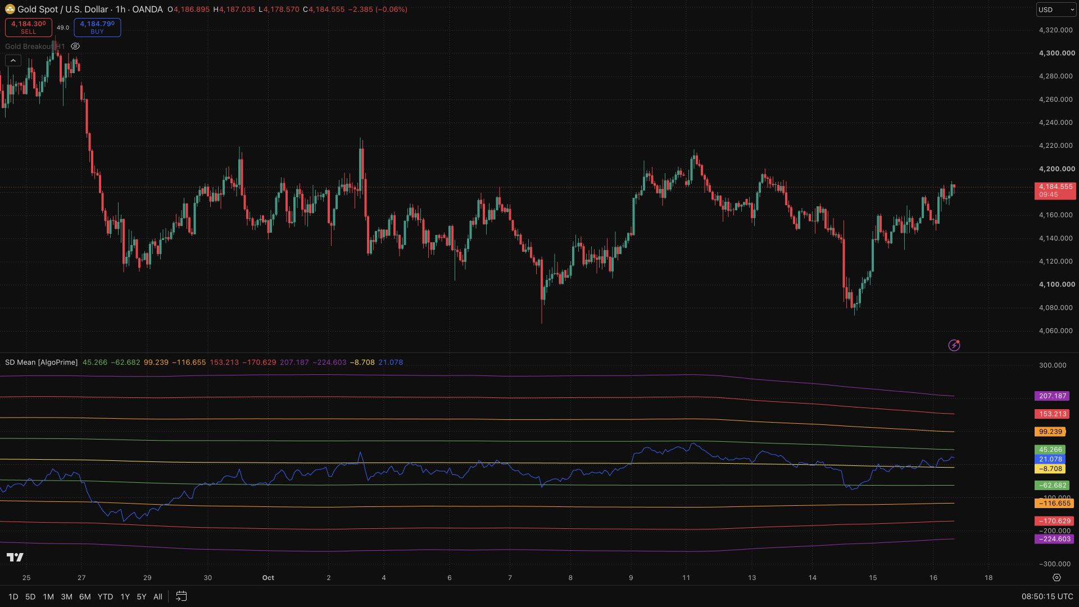The width and height of the screenshot is (1079, 607).
Task: Select the 5Y time range
Action: pos(141,596)
